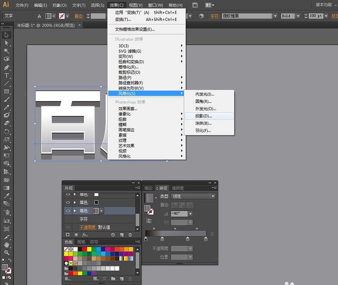
Task: Click the orange 描边 link in control bar
Action: coord(79,16)
